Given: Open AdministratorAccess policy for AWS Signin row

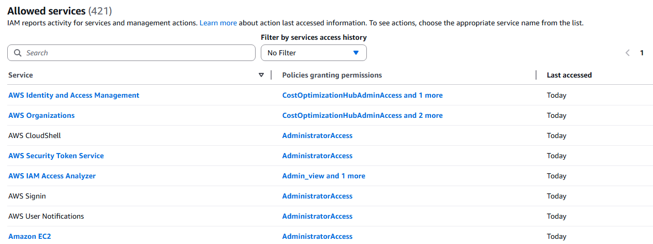Looking at the screenshot, I should [x=317, y=196].
